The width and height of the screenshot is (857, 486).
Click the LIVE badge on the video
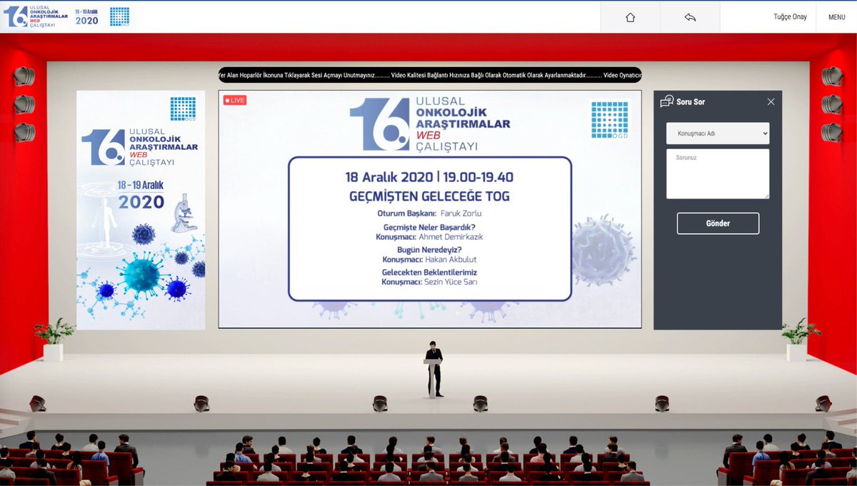coord(235,100)
